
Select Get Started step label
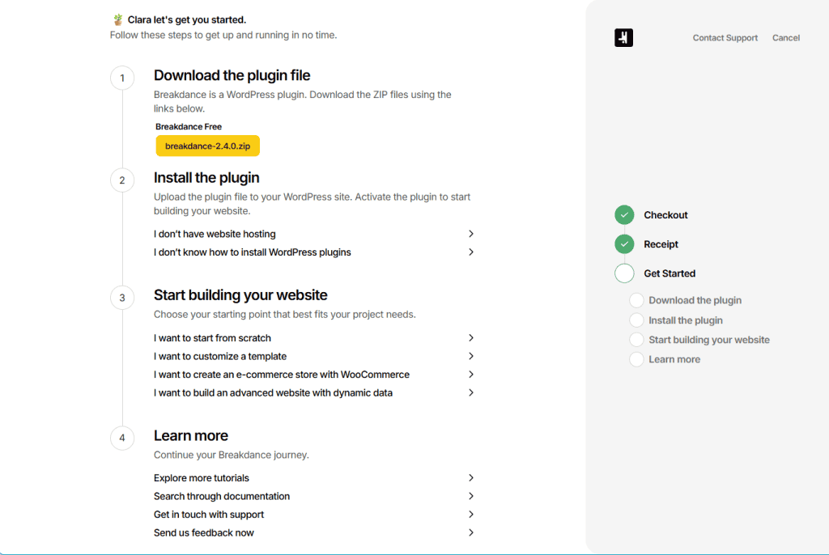(670, 273)
